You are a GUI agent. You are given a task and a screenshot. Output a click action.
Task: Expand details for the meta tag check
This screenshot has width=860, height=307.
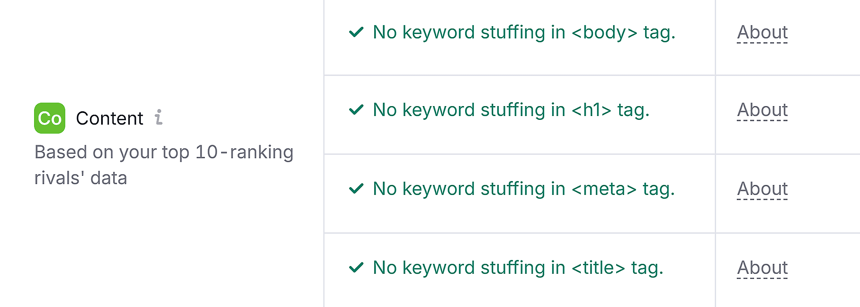tap(762, 188)
